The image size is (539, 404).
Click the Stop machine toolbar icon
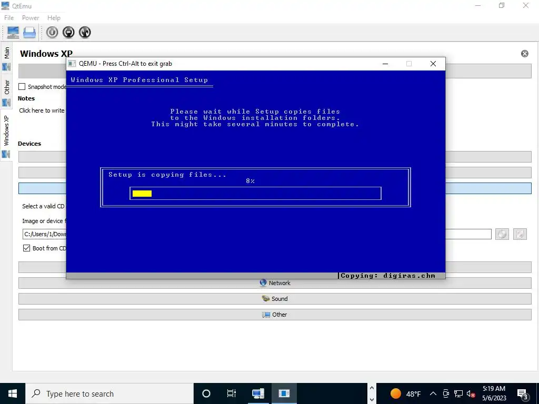pyautogui.click(x=68, y=32)
